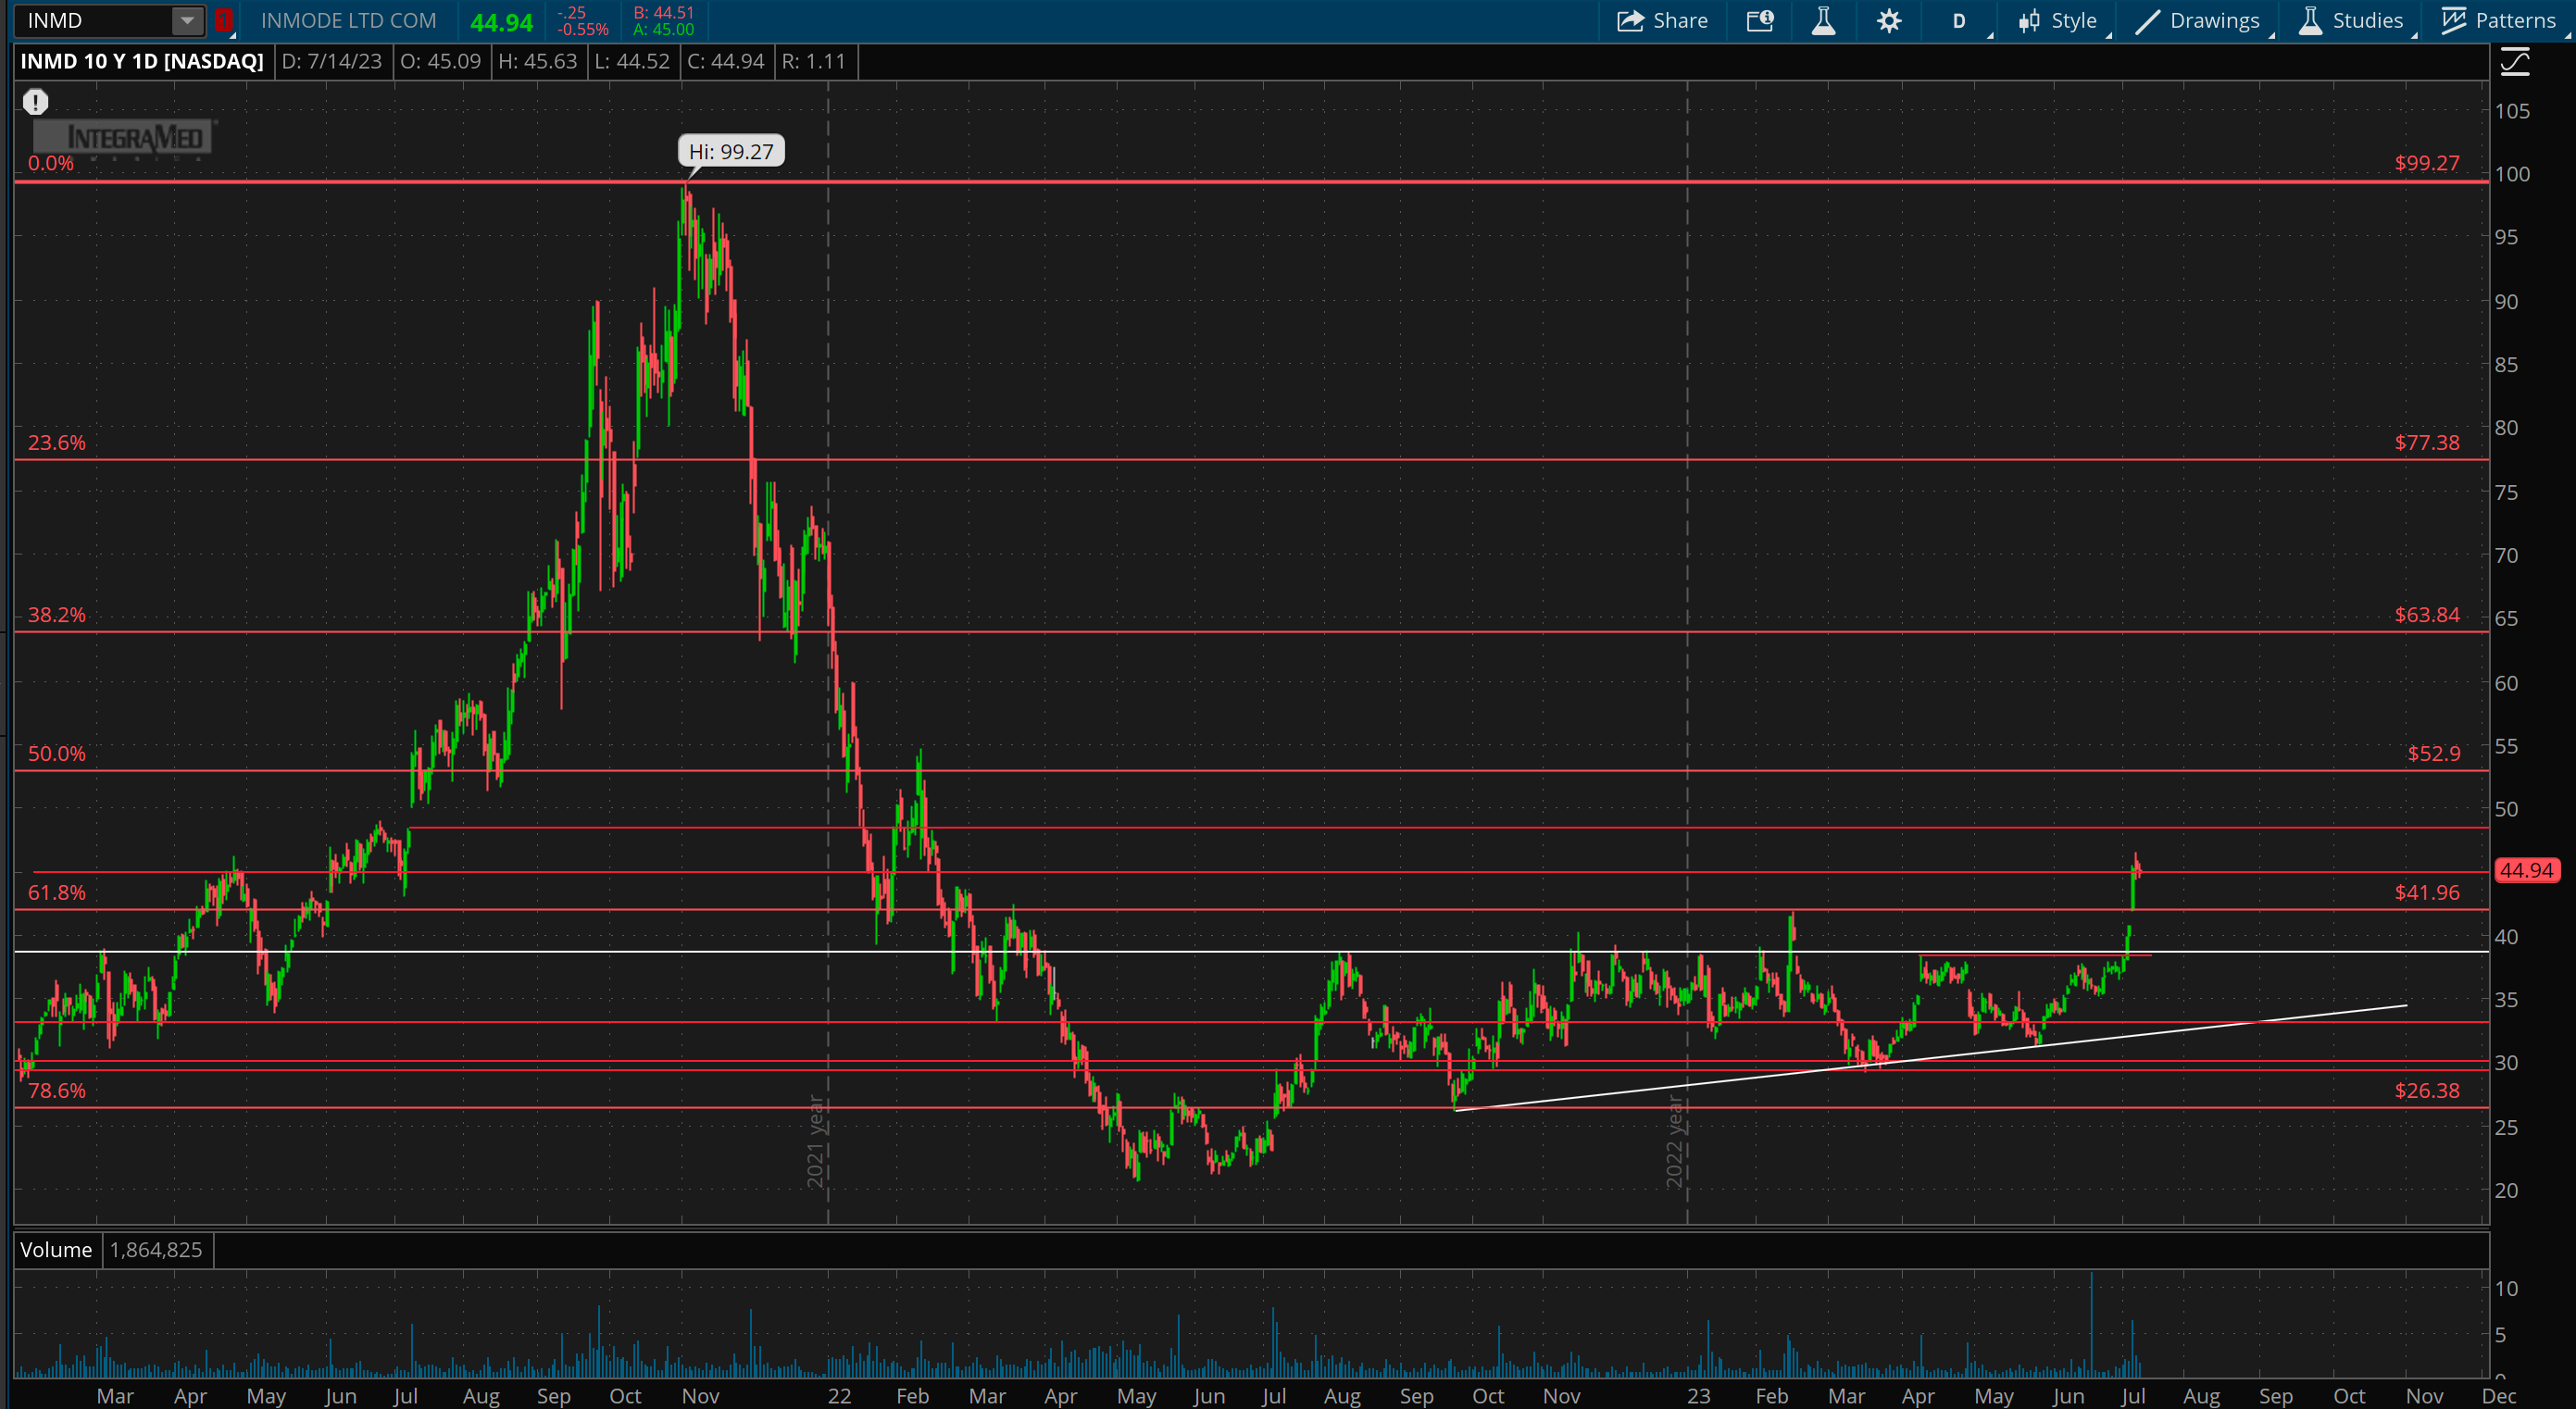Click the 2021 year vertical marker label
2576x1409 pixels.
815,1141
